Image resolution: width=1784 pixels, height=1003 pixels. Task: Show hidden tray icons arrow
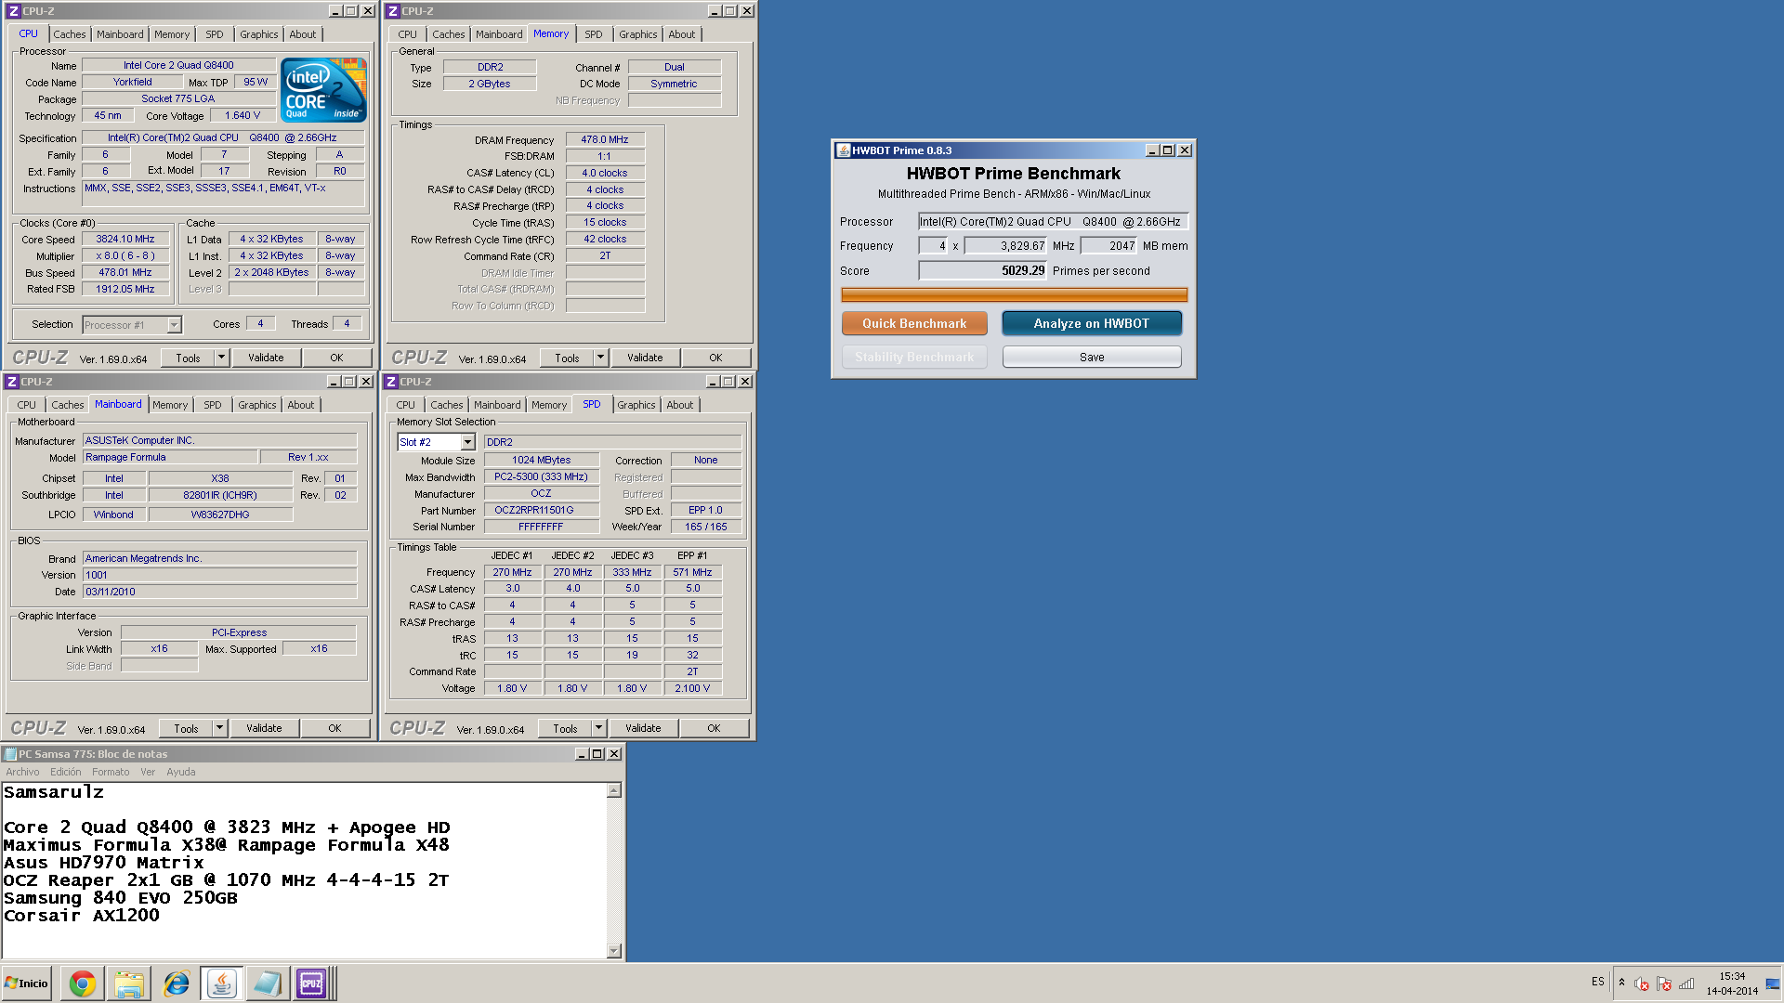coord(1621,983)
